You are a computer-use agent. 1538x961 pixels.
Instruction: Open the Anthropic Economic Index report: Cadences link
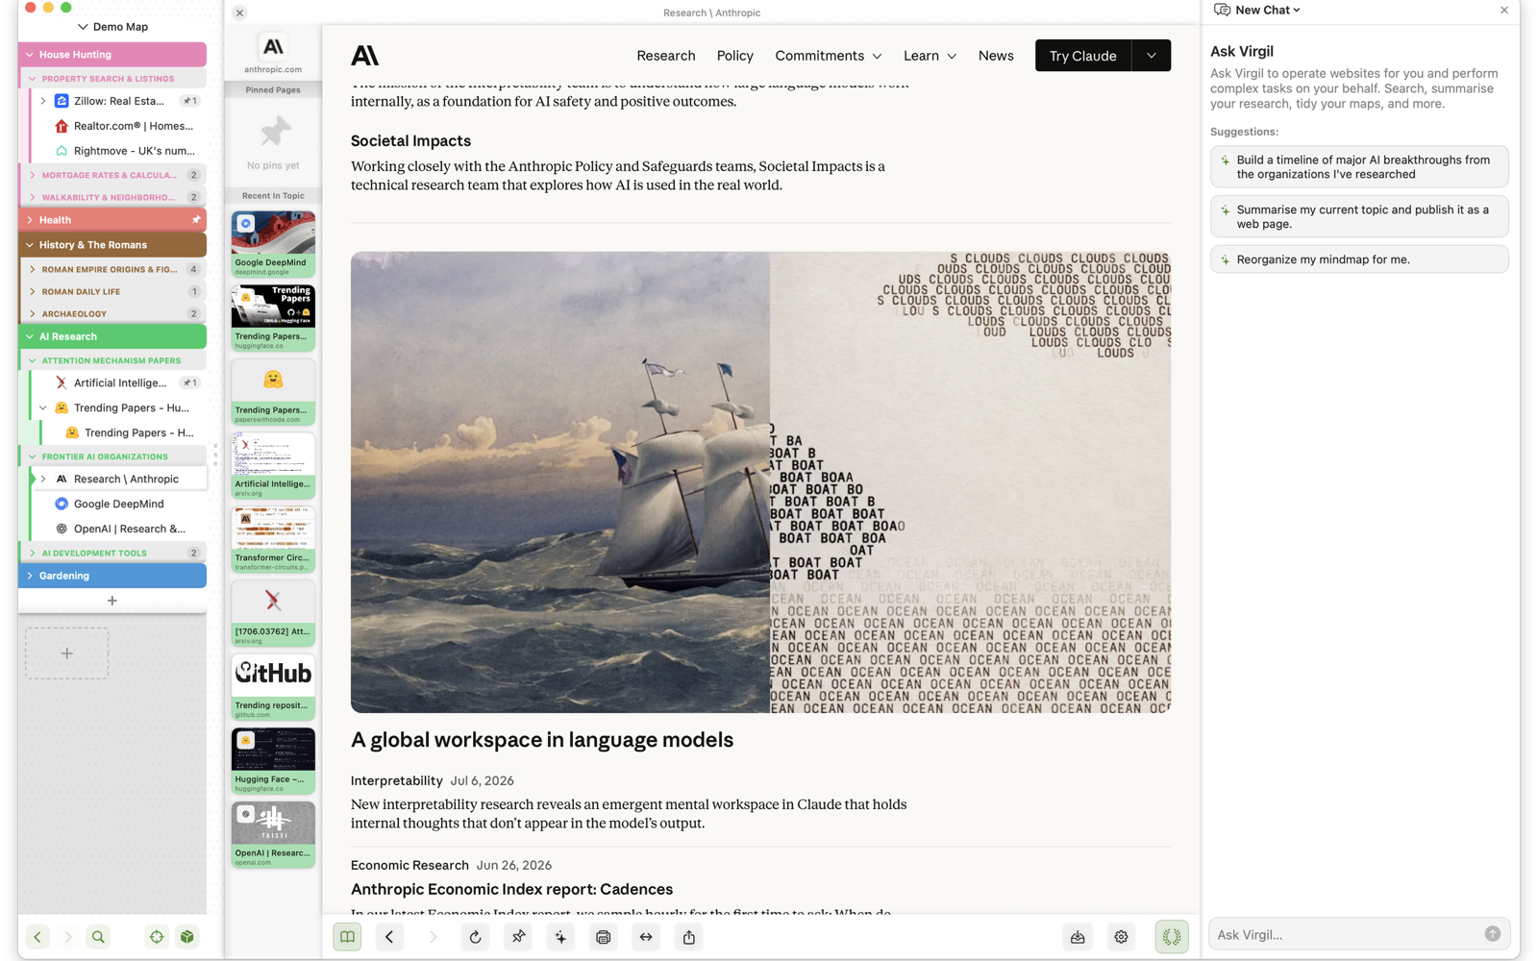click(511, 890)
